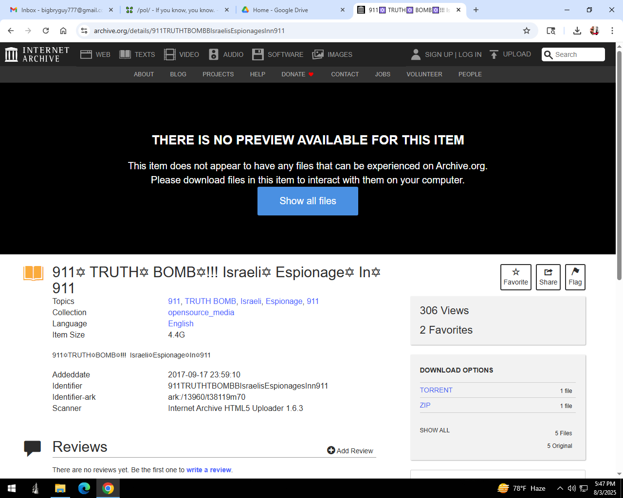Favorite this item with the star button
Screen dimensions: 623x498
point(516,277)
